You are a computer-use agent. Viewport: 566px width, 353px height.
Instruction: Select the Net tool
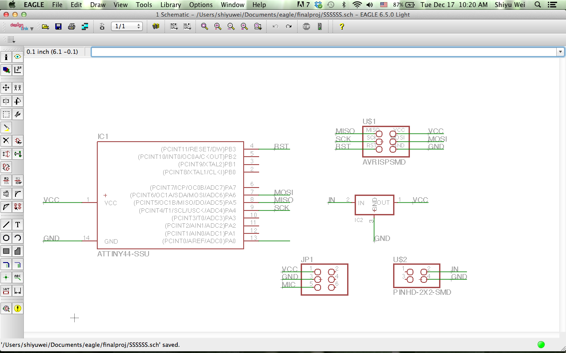18,265
